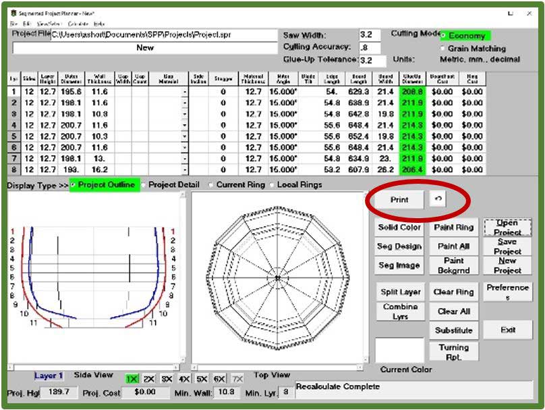
Task: Click the Paint All button
Action: click(453, 247)
